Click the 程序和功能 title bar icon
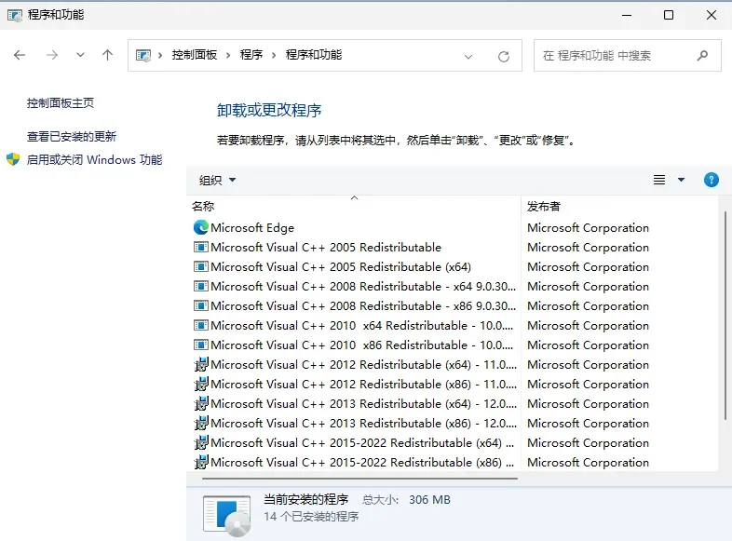Image resolution: width=732 pixels, height=541 pixels. point(15,16)
